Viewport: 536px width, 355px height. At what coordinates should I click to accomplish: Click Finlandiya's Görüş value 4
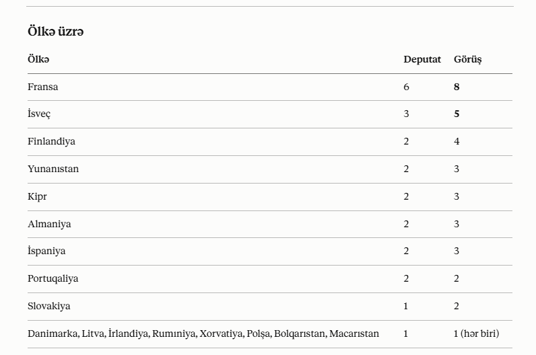[x=457, y=141]
